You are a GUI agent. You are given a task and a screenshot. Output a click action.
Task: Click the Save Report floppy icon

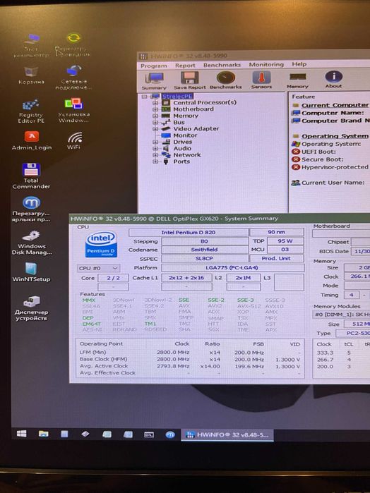pos(189,81)
